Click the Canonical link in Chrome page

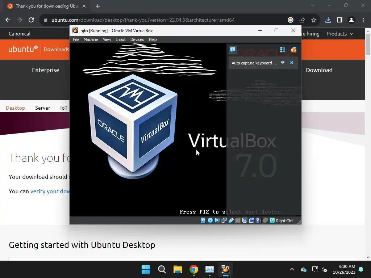[x=20, y=34]
